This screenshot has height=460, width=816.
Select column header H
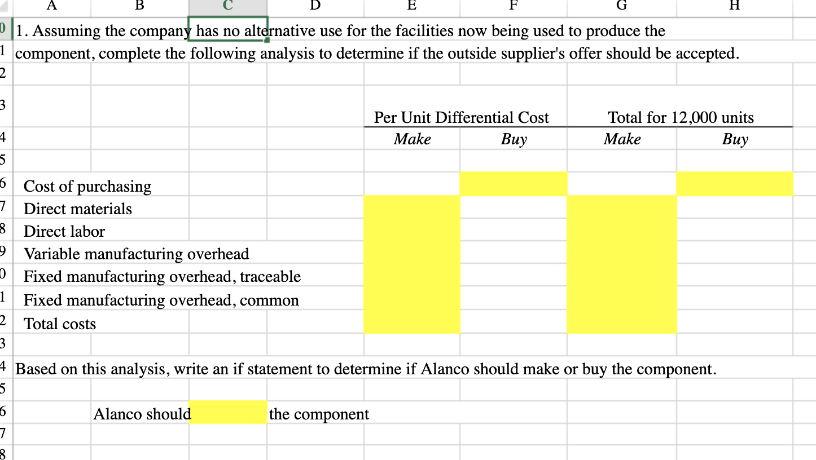click(x=735, y=6)
